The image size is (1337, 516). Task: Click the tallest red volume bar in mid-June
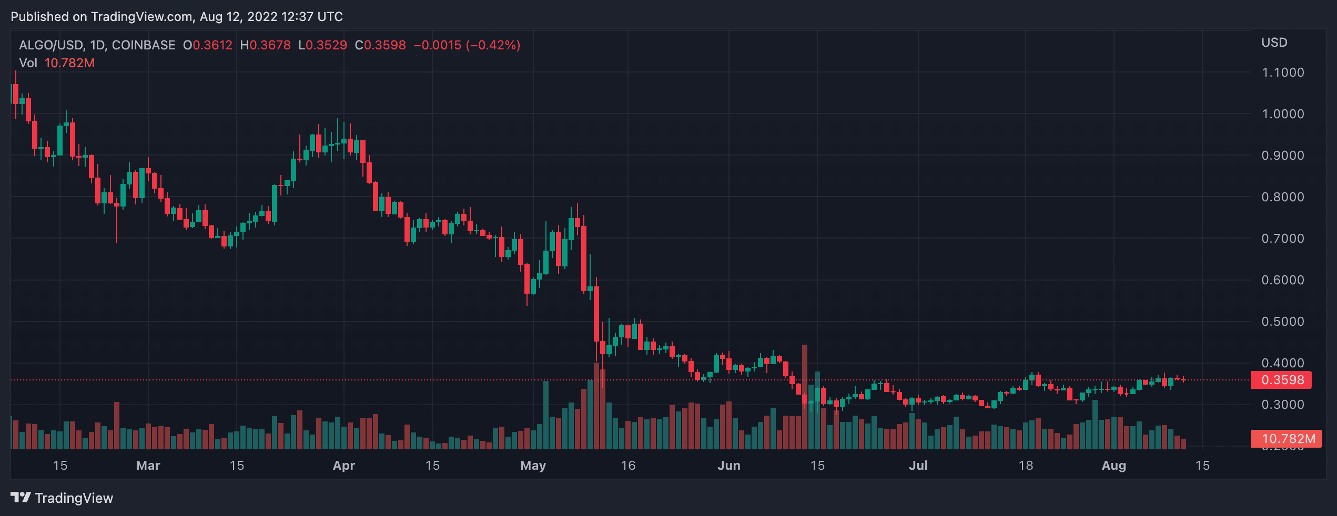tap(805, 397)
